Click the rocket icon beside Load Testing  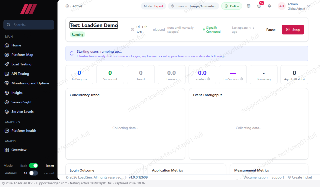pos(7,64)
